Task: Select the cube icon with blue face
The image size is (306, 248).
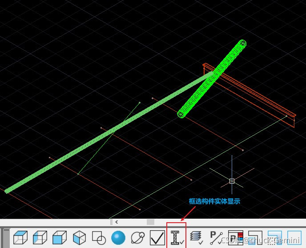Action: [60, 238]
